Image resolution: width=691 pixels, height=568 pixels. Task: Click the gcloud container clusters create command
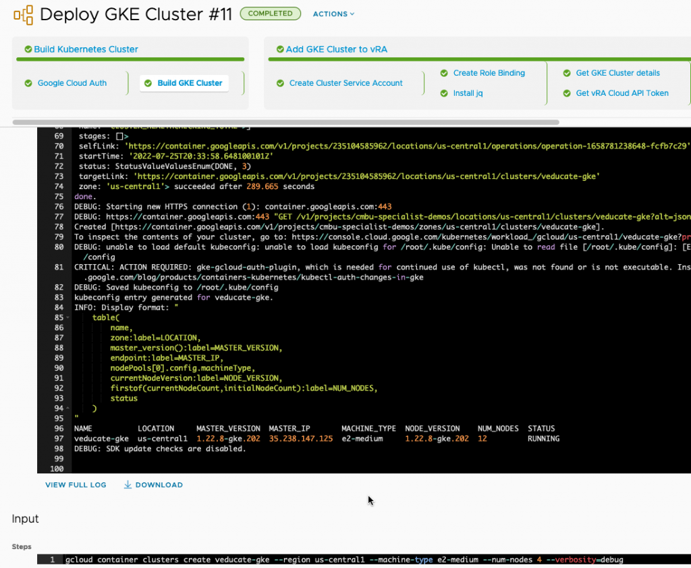344,560
